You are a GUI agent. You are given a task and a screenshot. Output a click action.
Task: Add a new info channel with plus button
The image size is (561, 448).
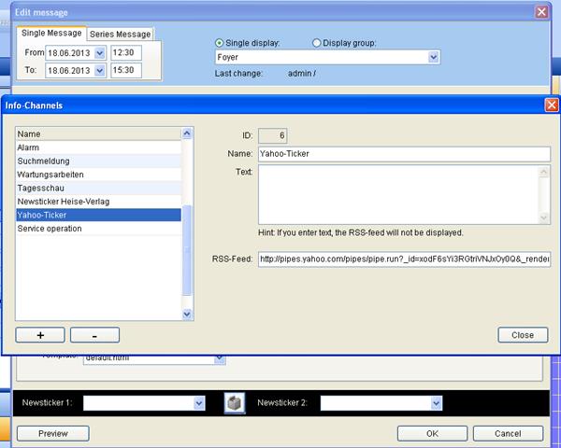[39, 334]
